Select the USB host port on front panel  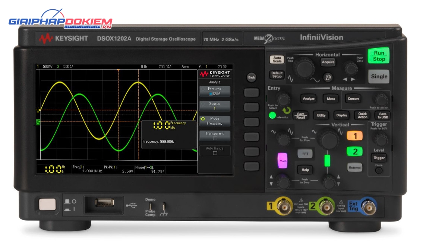pyautogui.click(x=105, y=203)
